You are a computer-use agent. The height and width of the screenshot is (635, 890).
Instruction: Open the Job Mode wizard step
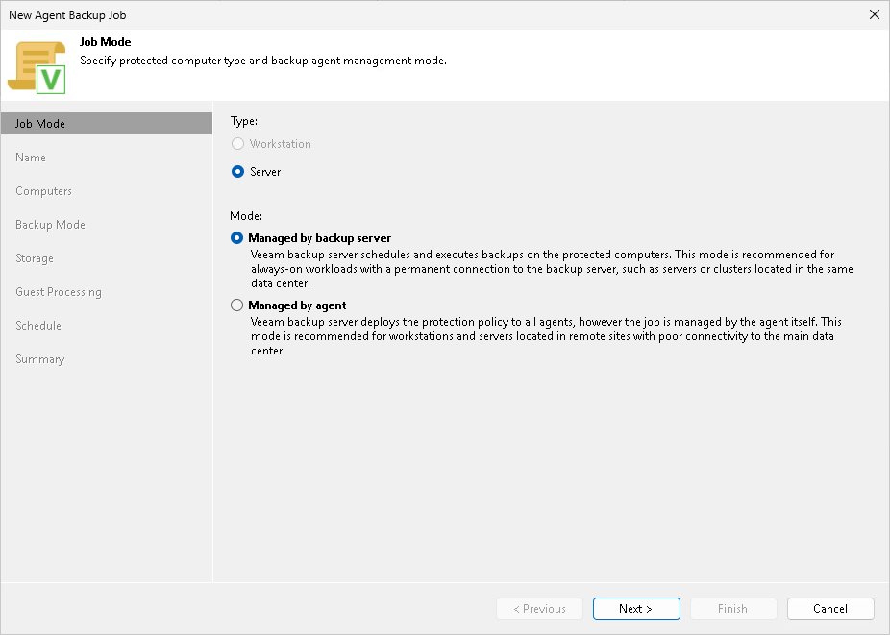107,124
